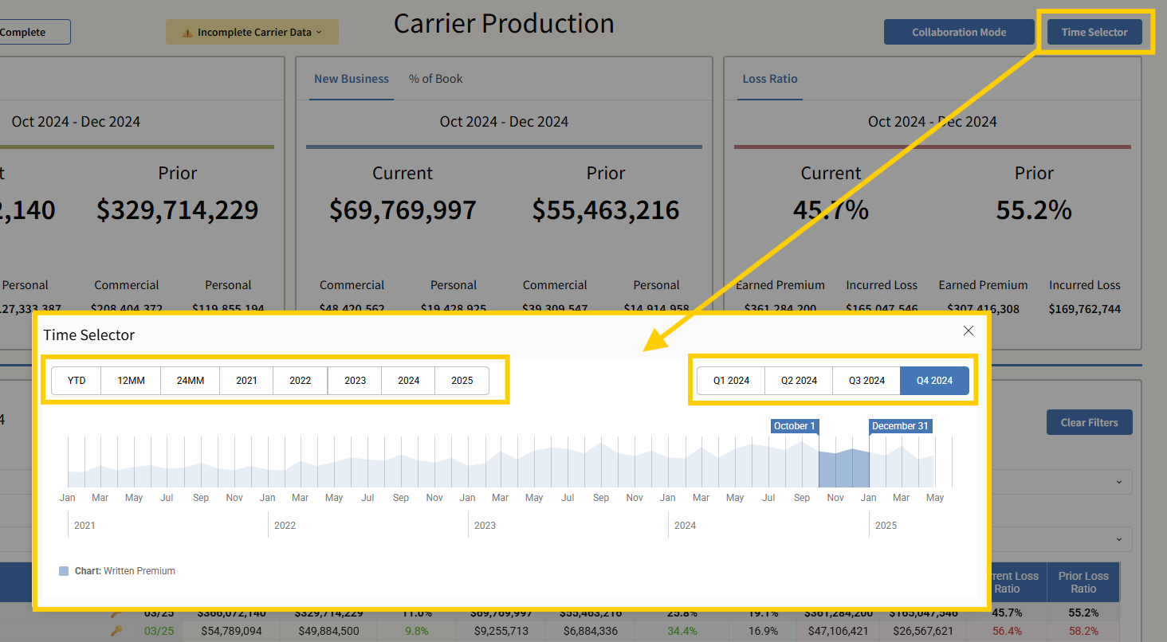Image resolution: width=1167 pixels, height=642 pixels.
Task: Click the warning icon on Incomplete Carrier Data
Action: [x=187, y=33]
